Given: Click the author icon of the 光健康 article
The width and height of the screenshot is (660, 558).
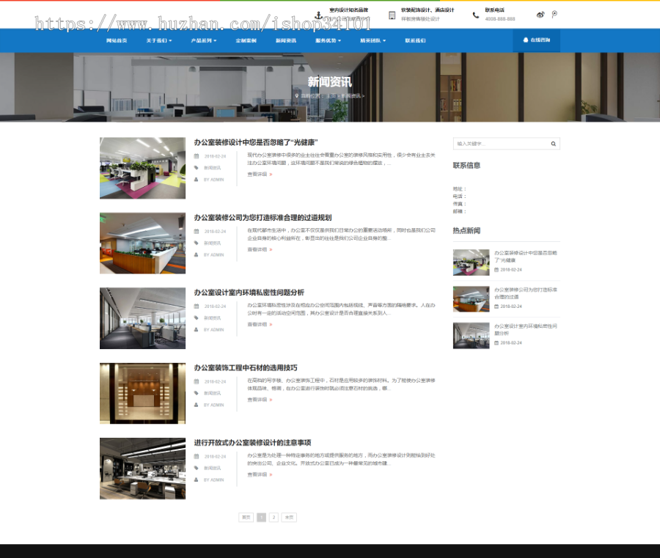Looking at the screenshot, I should (x=196, y=179).
